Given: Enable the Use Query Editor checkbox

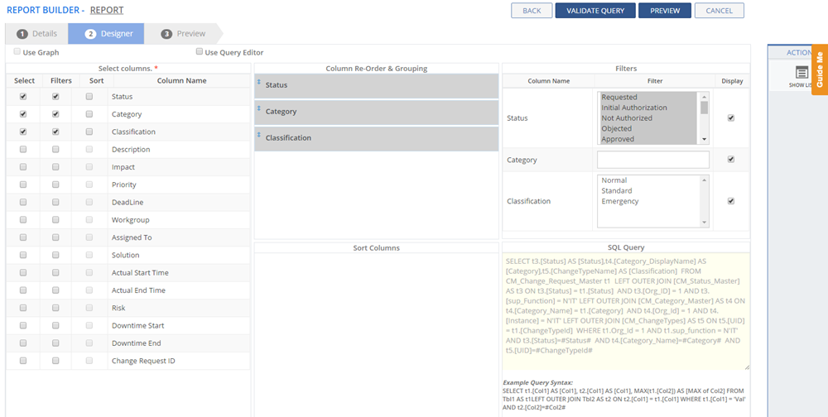Looking at the screenshot, I should tap(200, 51).
